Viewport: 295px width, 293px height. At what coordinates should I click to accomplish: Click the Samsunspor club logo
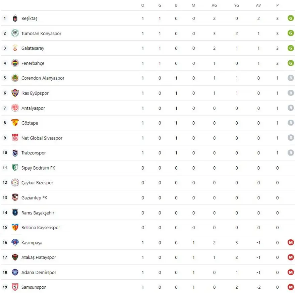coord(15,287)
